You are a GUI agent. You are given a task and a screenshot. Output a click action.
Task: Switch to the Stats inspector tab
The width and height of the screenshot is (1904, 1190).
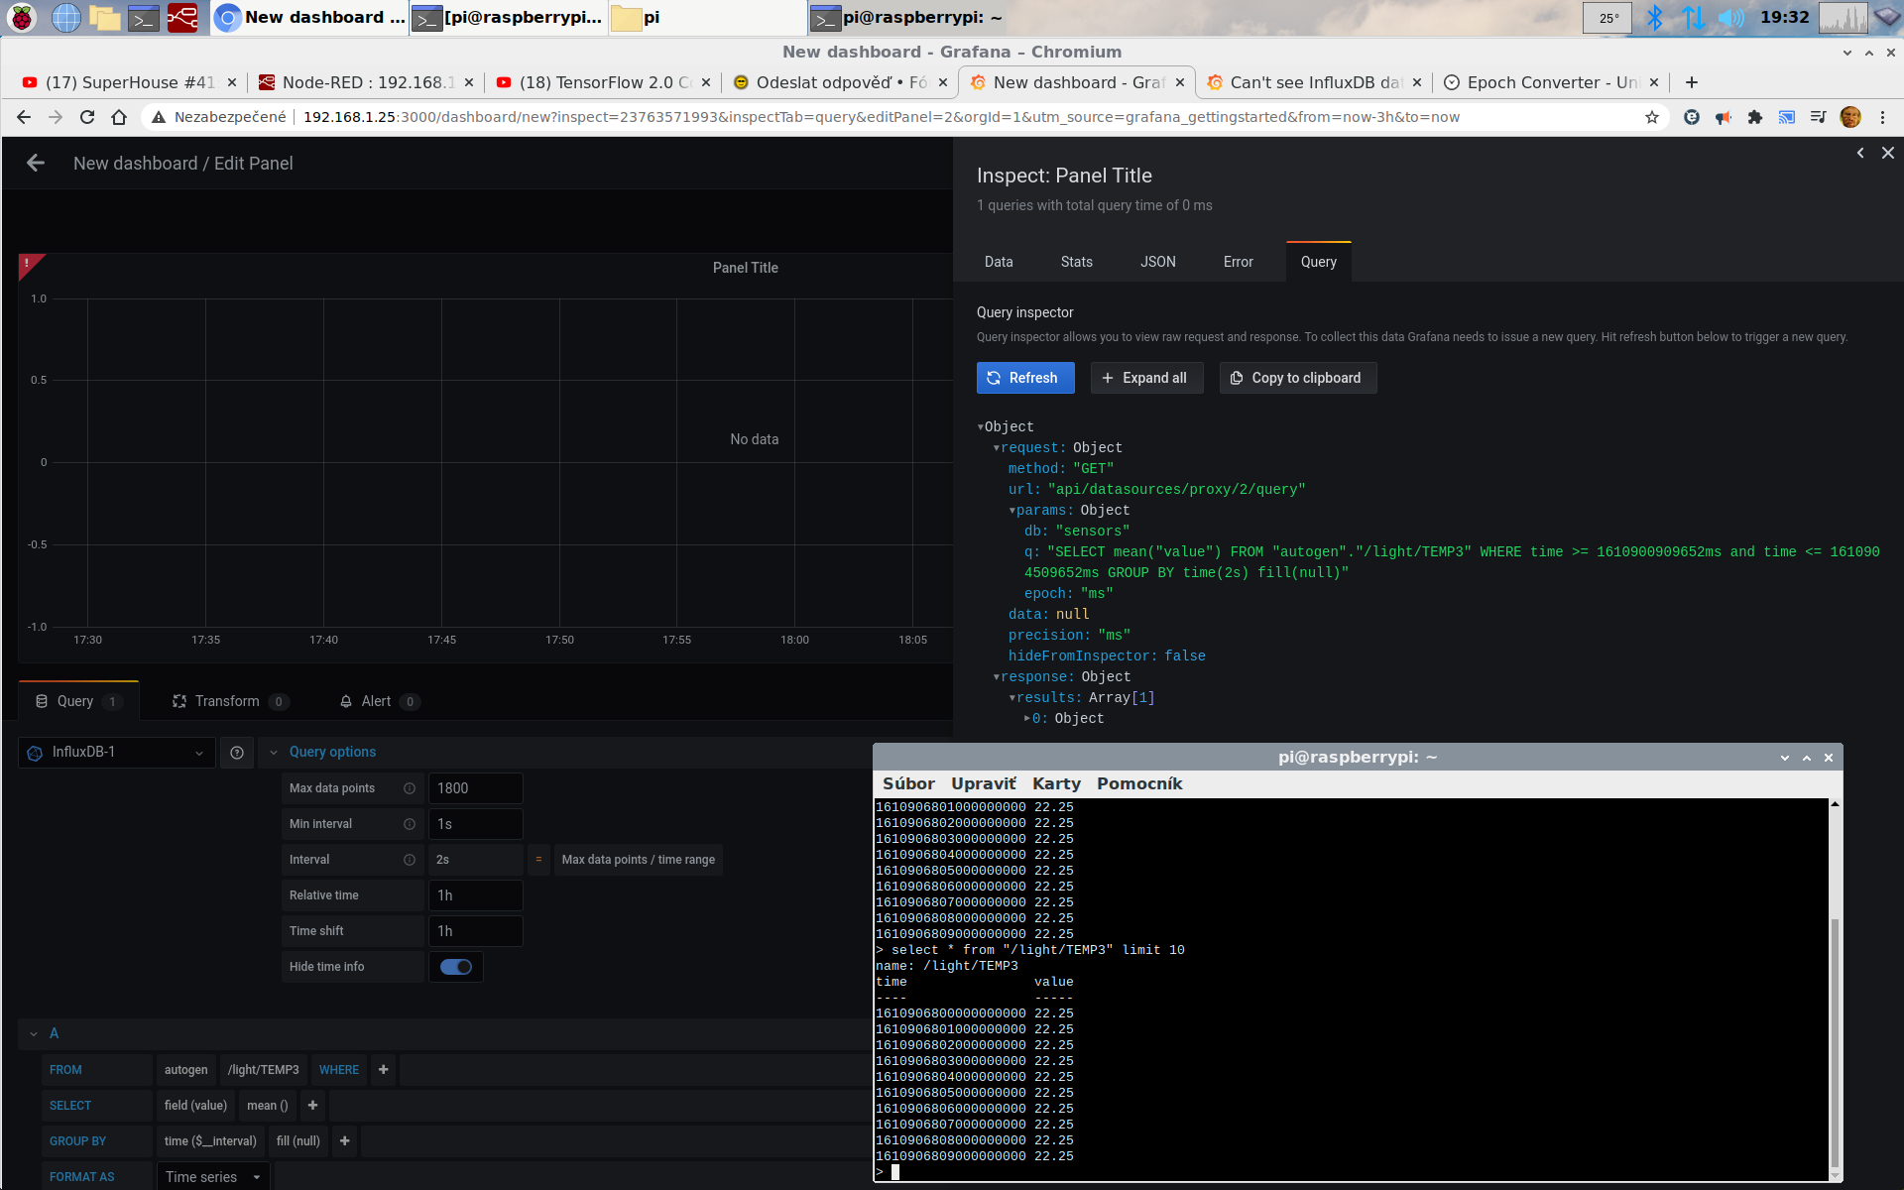point(1076,262)
